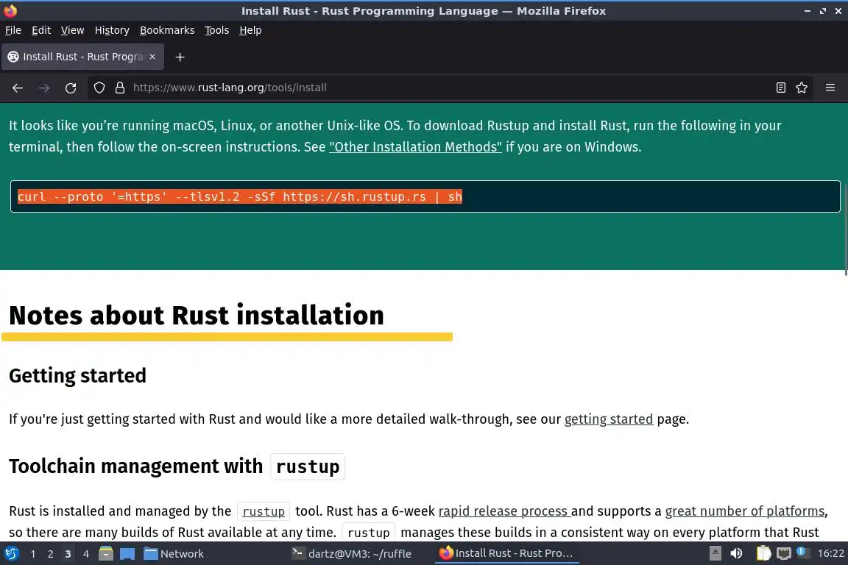The width and height of the screenshot is (848, 565).
Task: Open the View menu
Action: tap(72, 30)
